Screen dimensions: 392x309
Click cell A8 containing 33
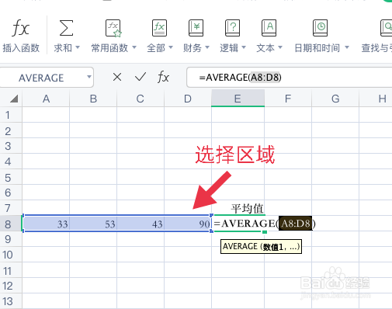click(46, 224)
